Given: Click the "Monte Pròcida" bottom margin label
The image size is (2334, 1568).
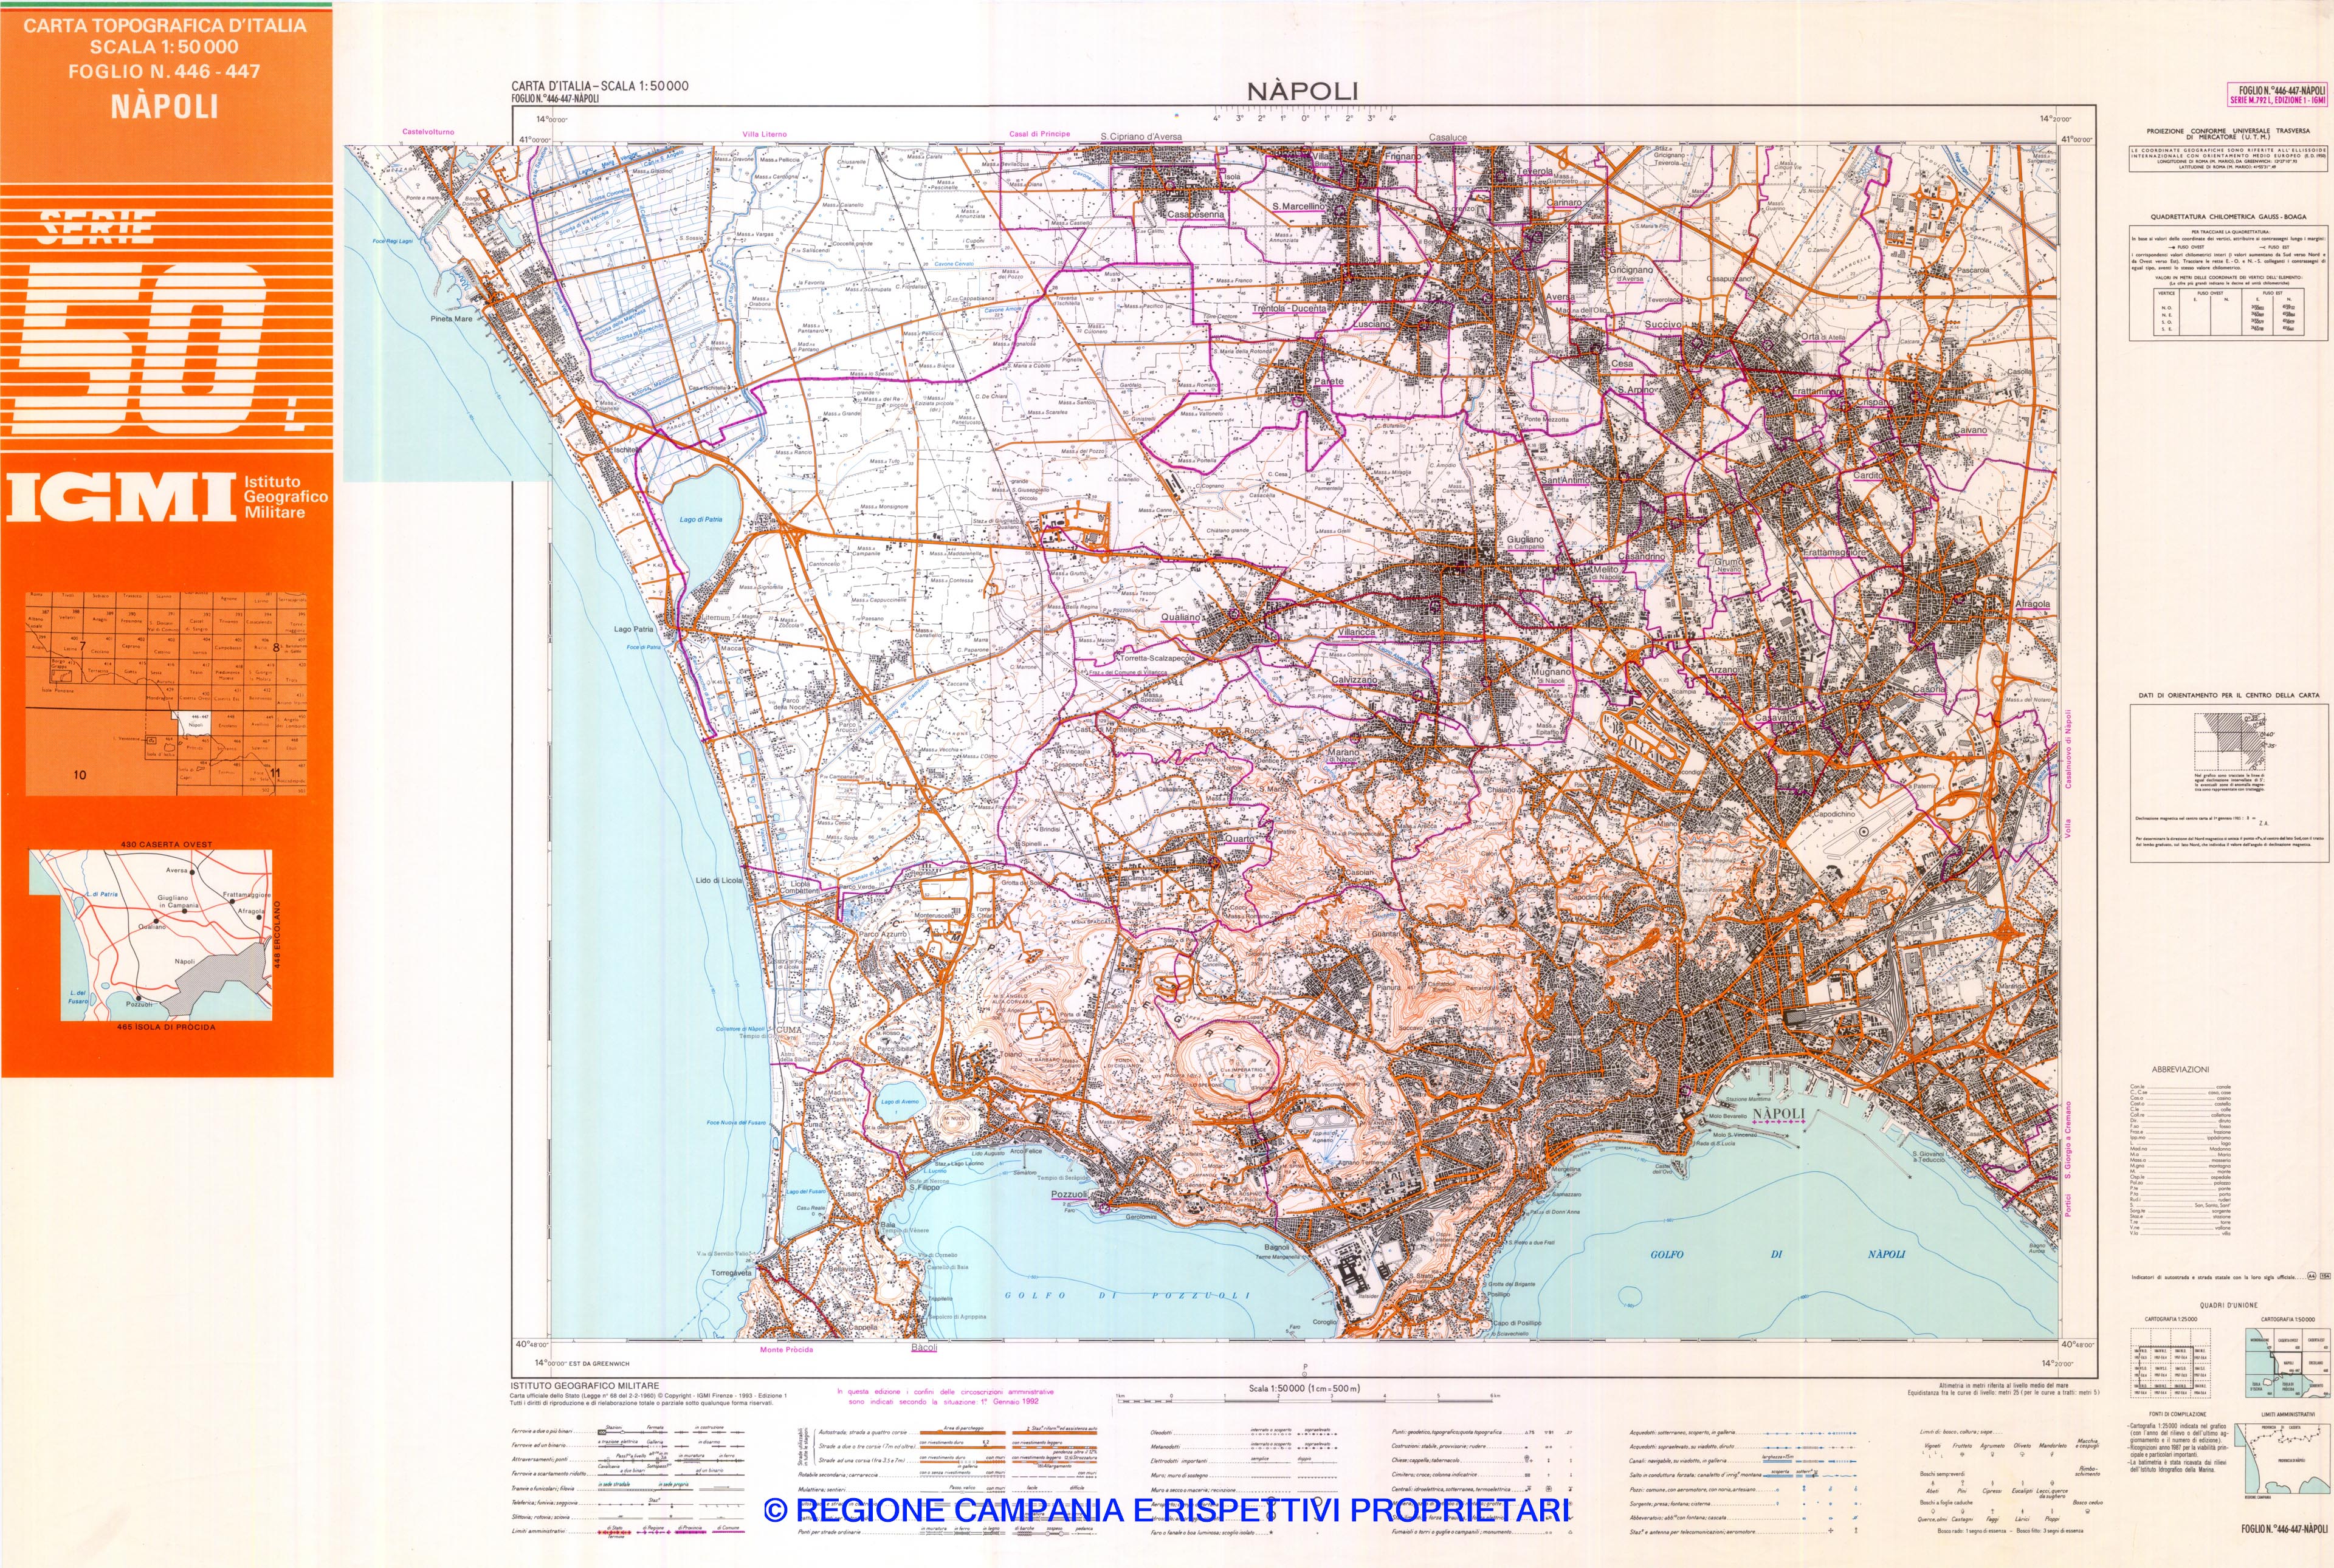Looking at the screenshot, I should pos(787,1350).
